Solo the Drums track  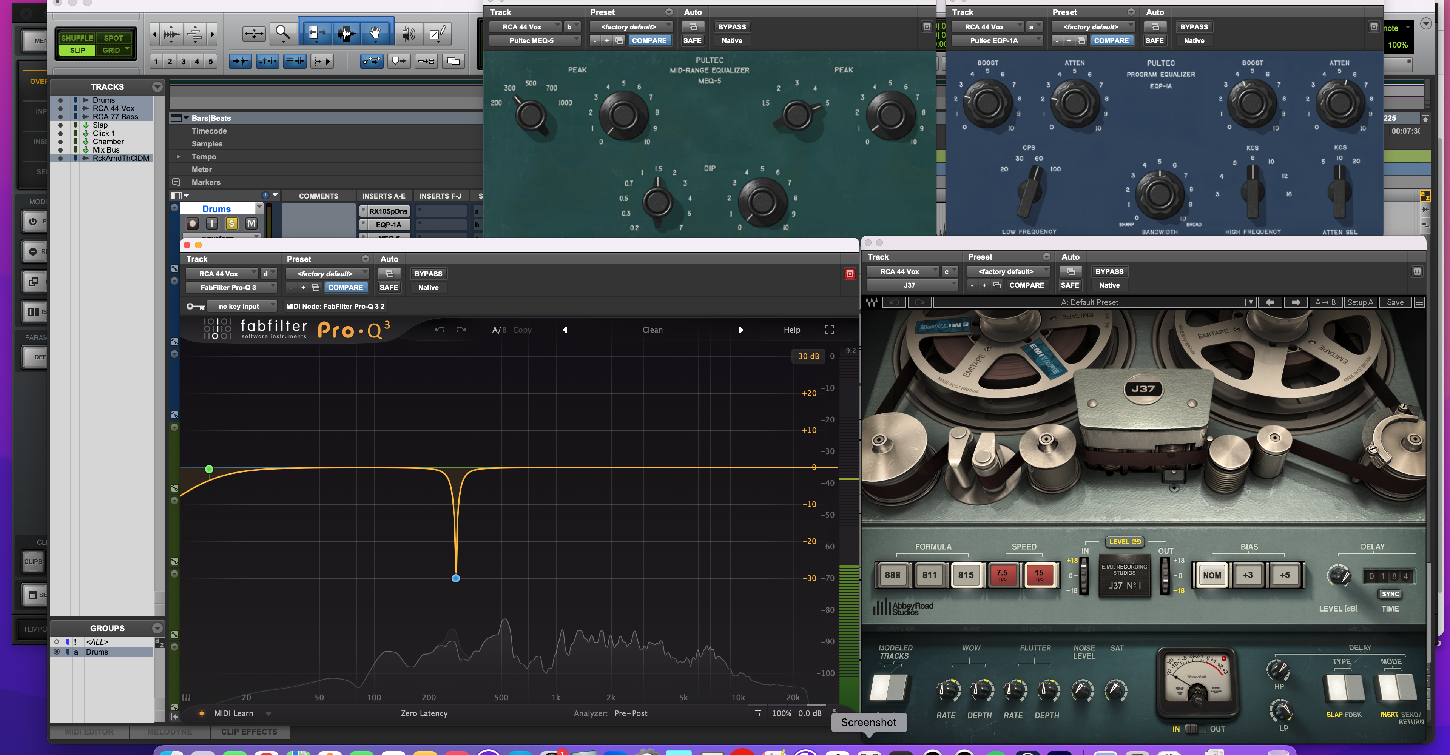(x=231, y=223)
